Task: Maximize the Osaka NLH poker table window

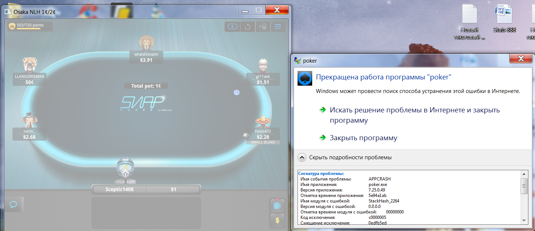Action: [x=258, y=10]
